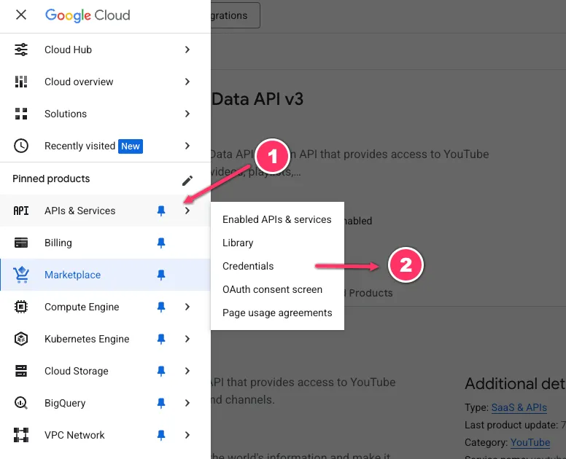Expand the Recently visited submenu chevron
Viewport: 566px width, 459px height.
pyautogui.click(x=187, y=146)
